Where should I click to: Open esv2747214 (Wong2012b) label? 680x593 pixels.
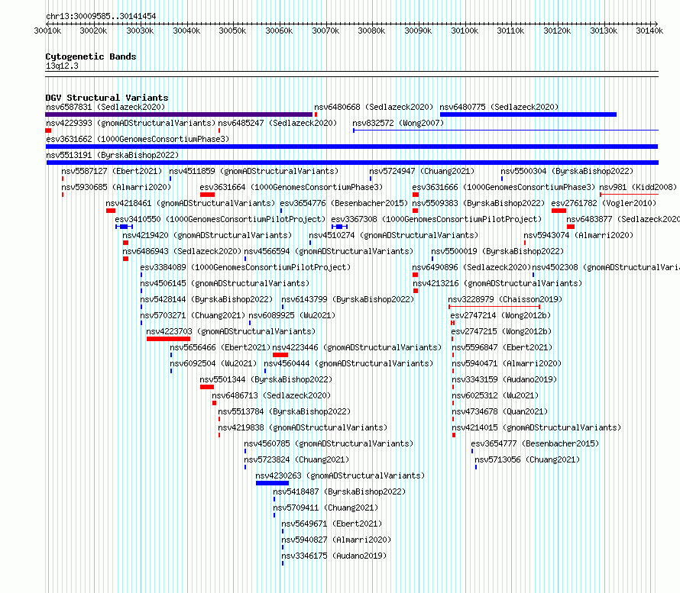[x=500, y=315]
